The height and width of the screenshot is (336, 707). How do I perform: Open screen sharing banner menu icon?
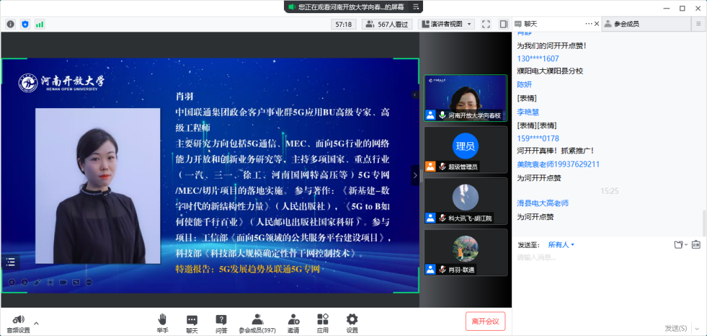tap(416, 7)
